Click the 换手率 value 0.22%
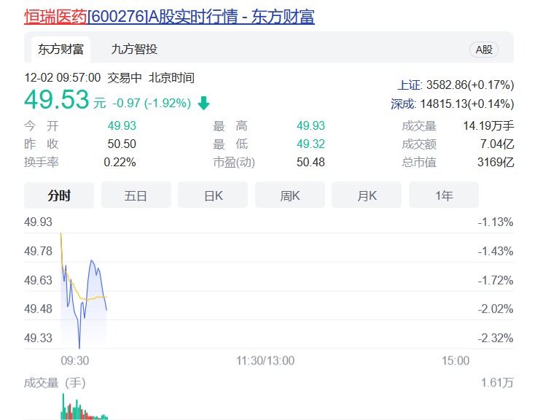Screen dimensions: 543x420 click(120, 162)
